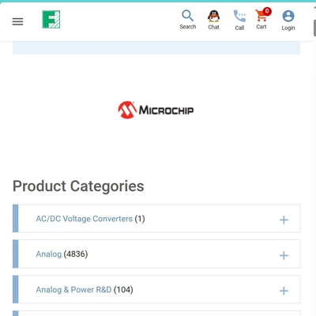
Task: Expand the Analog category plus icon
Action: (x=284, y=255)
